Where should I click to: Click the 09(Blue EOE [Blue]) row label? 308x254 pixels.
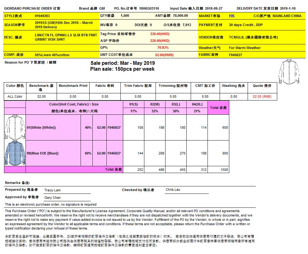pyautogui.click(x=43, y=153)
